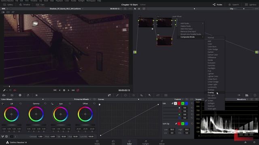259x145 pixels.
Task: Open the Camera Raw palette
Action: click(x=4, y=95)
